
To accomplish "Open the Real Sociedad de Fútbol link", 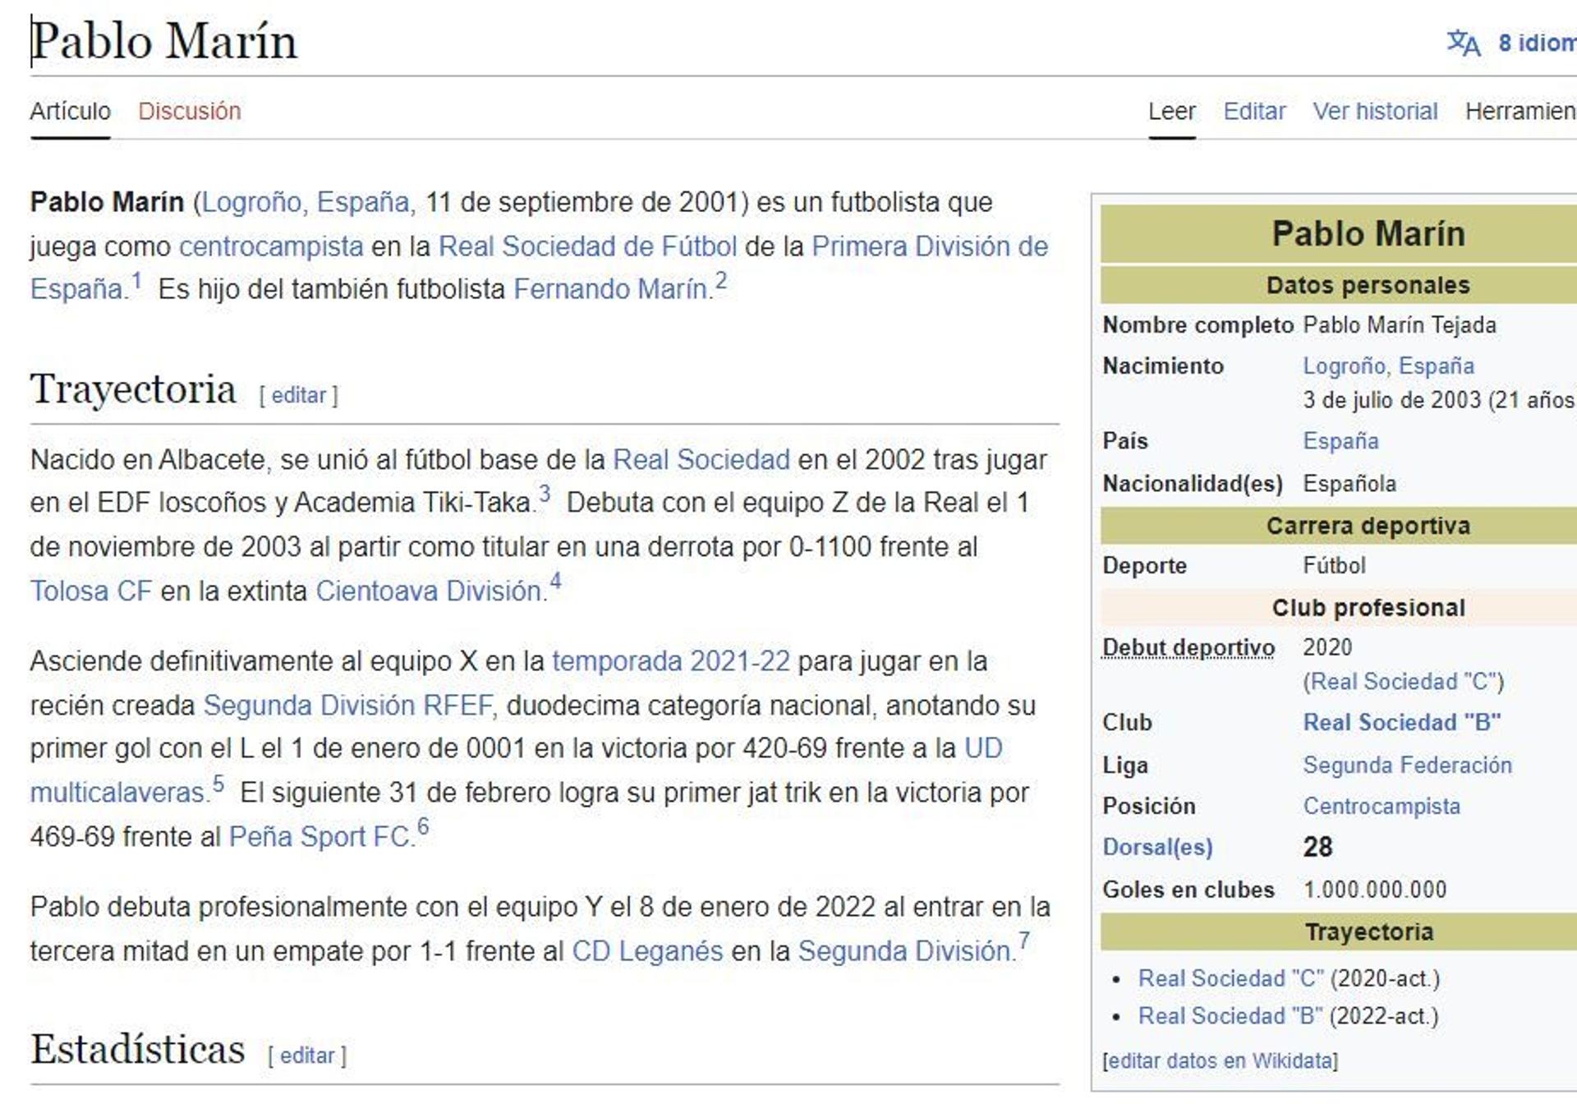I will 587,246.
